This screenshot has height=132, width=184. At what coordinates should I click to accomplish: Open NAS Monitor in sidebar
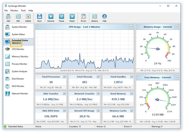point(18,86)
